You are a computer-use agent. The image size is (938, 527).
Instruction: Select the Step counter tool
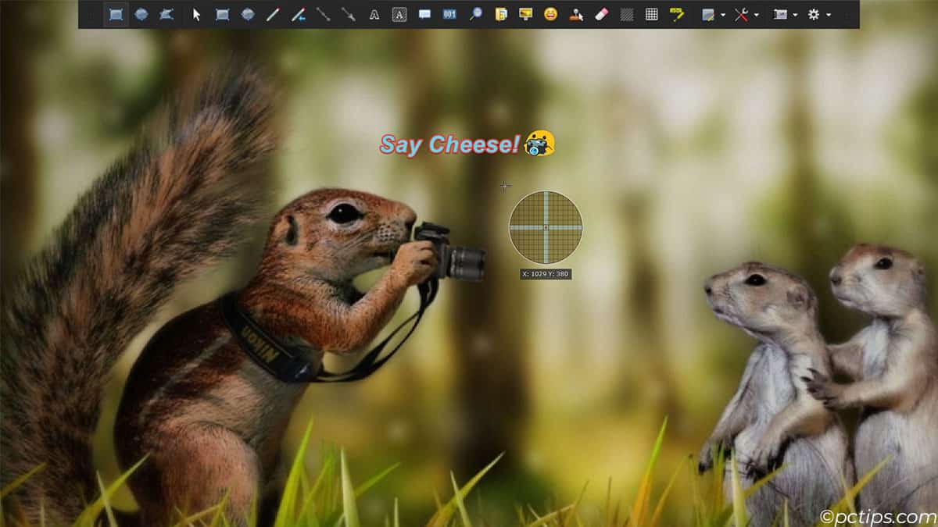(x=450, y=13)
